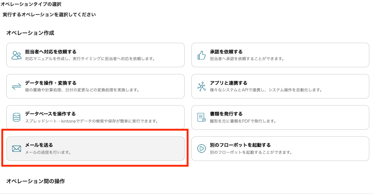The width and height of the screenshot is (373, 194).
Task: Choose 別のフローボットを起動する title text
Action: click(x=240, y=145)
